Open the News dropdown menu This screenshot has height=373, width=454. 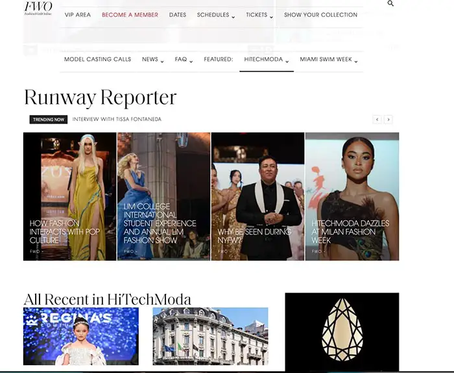[153, 60]
